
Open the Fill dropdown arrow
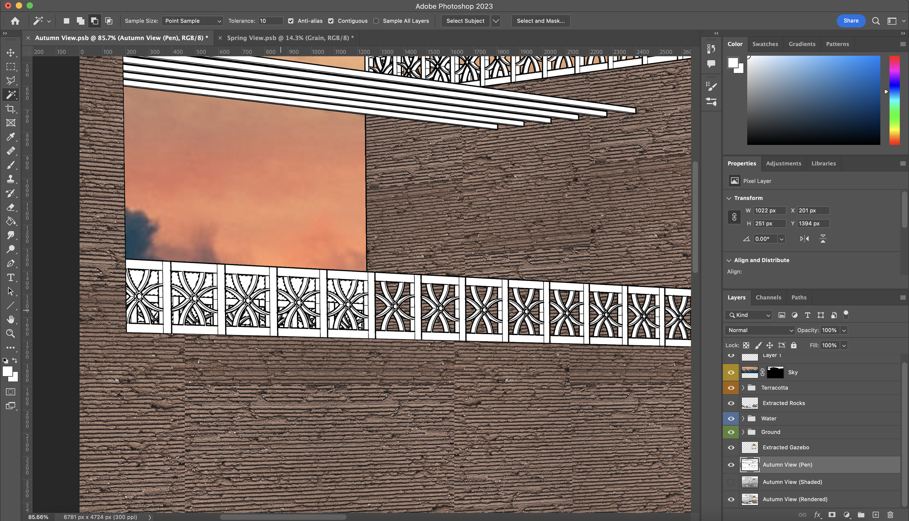pos(844,345)
